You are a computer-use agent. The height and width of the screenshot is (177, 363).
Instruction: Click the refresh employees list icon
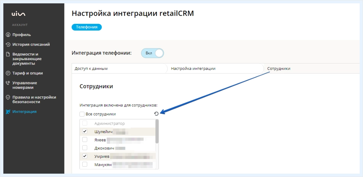(x=156, y=114)
